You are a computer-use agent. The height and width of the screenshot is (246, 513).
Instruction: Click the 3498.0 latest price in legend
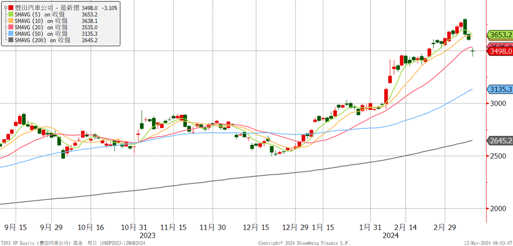click(90, 8)
